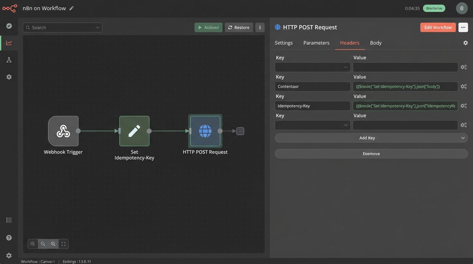Select the Set Idempotency-Key node
This screenshot has height=264, width=473.
[134, 131]
